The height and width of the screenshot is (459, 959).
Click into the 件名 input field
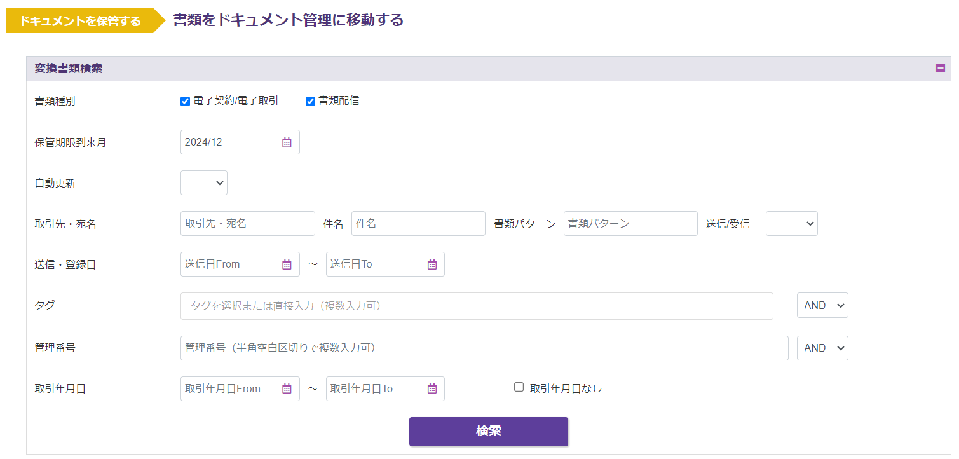(x=418, y=224)
